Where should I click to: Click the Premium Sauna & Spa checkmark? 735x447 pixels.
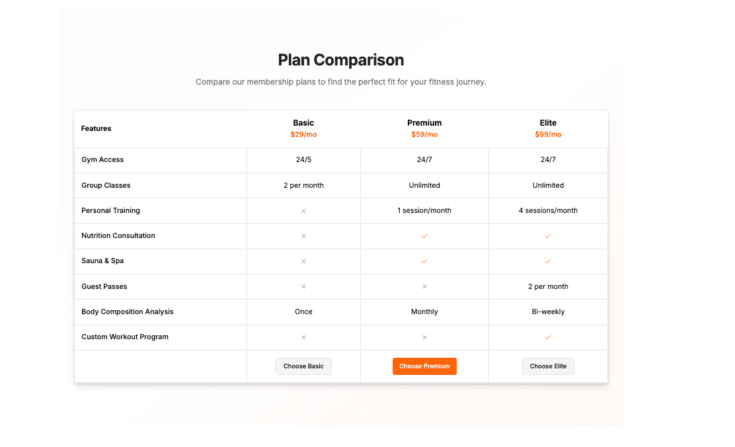click(x=424, y=261)
